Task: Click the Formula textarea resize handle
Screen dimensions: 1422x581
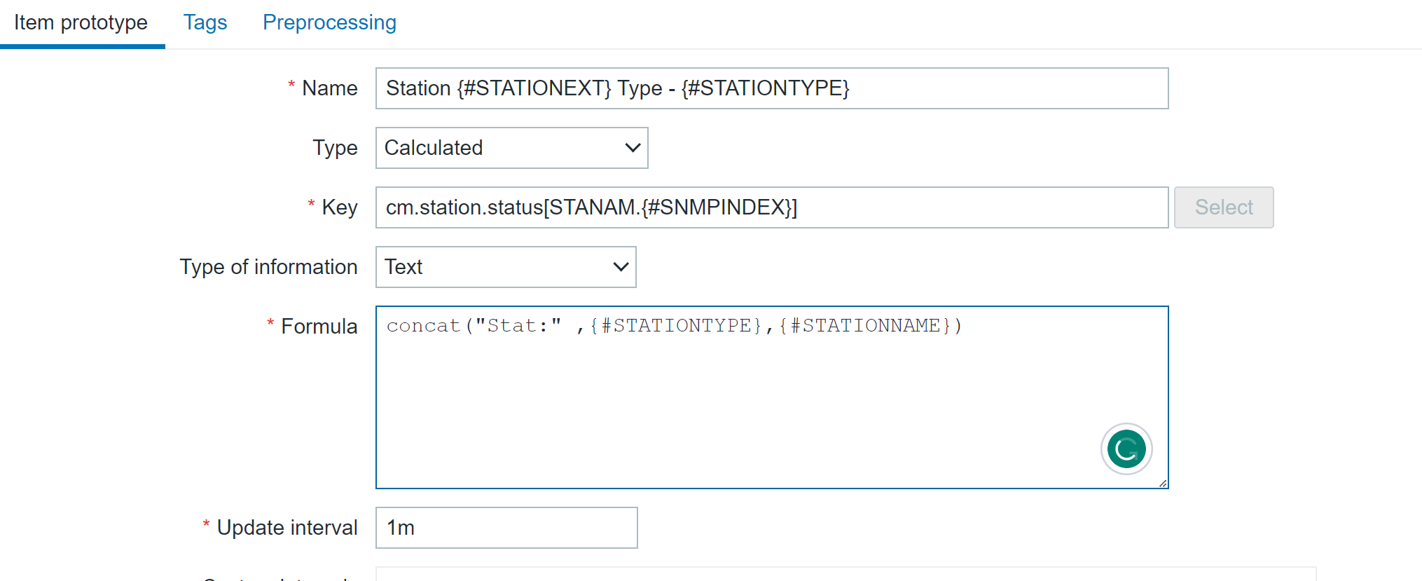Action: [x=1163, y=483]
